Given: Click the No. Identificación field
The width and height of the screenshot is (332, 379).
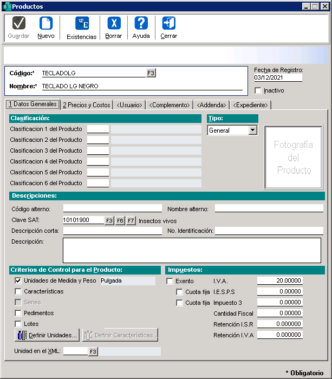Looking at the screenshot, I should pos(269,231).
